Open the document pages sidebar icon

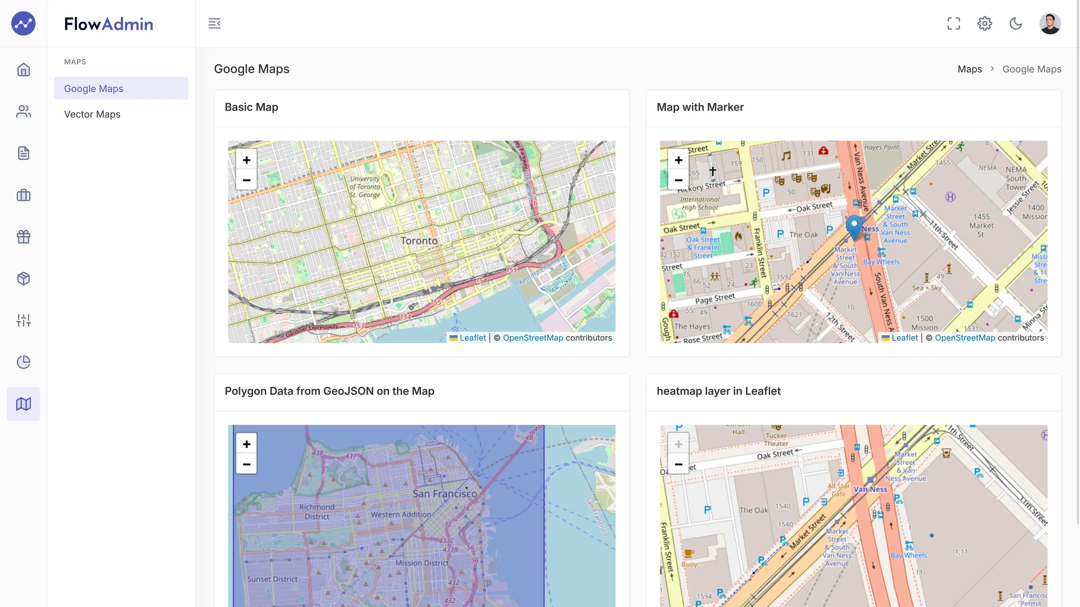pos(24,153)
